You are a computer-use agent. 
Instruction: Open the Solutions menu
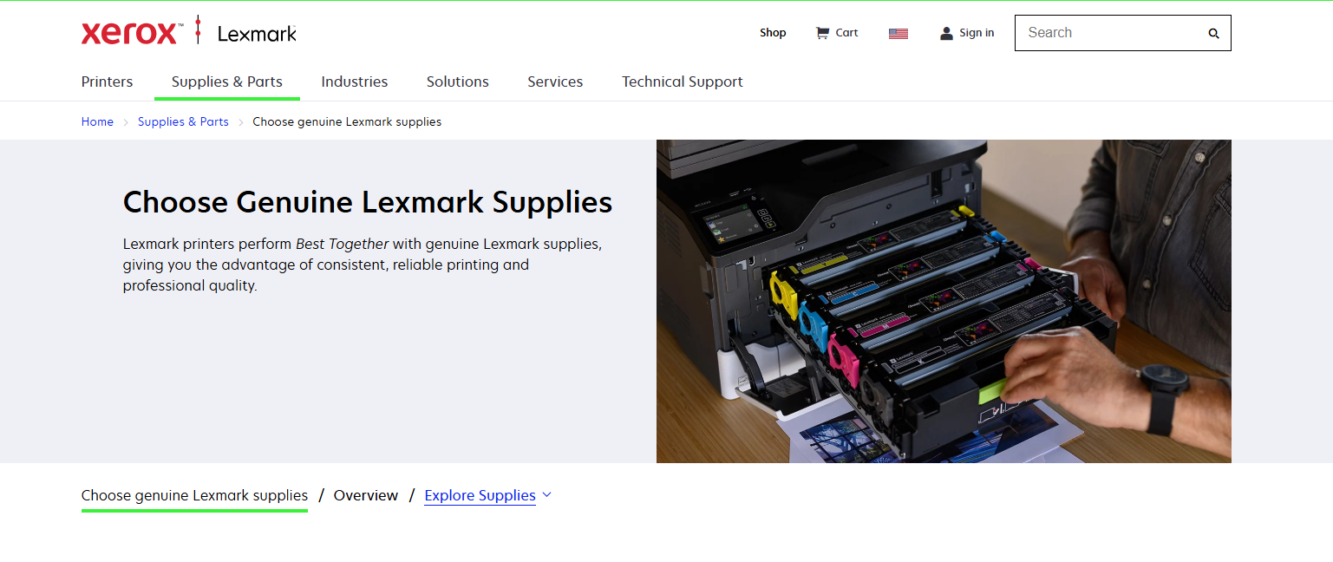pyautogui.click(x=458, y=82)
